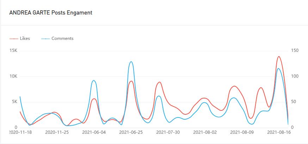Choose the 2021-08-09 x-axis date label
Image resolution: width=308 pixels, height=144 pixels.
(x=242, y=133)
